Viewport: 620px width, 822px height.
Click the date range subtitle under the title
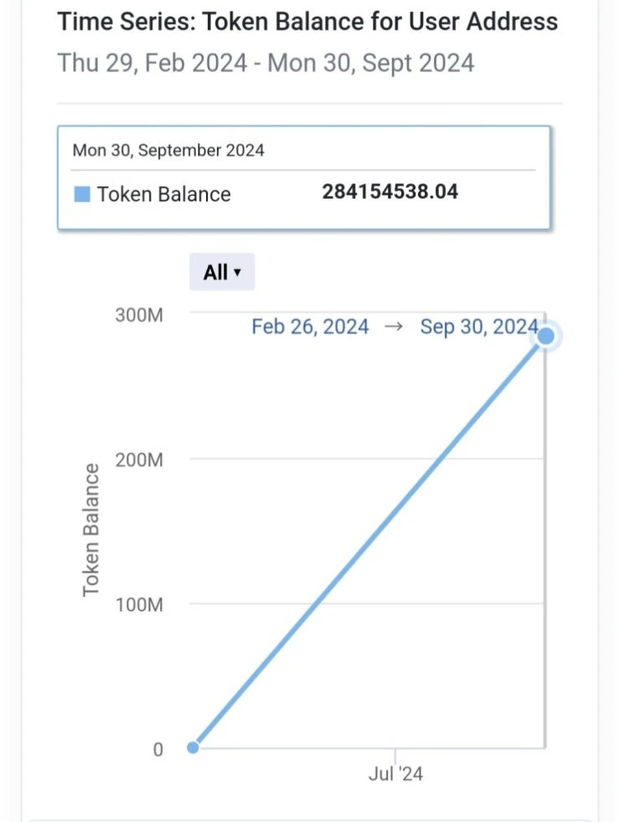pos(266,63)
